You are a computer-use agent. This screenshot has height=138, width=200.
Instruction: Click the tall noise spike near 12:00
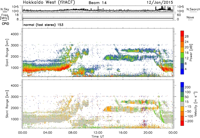tap(98, 8)
